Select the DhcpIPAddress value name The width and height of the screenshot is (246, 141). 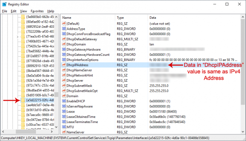[x=77, y=65]
